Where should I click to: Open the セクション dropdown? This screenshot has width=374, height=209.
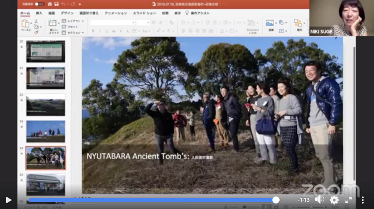click(73, 33)
